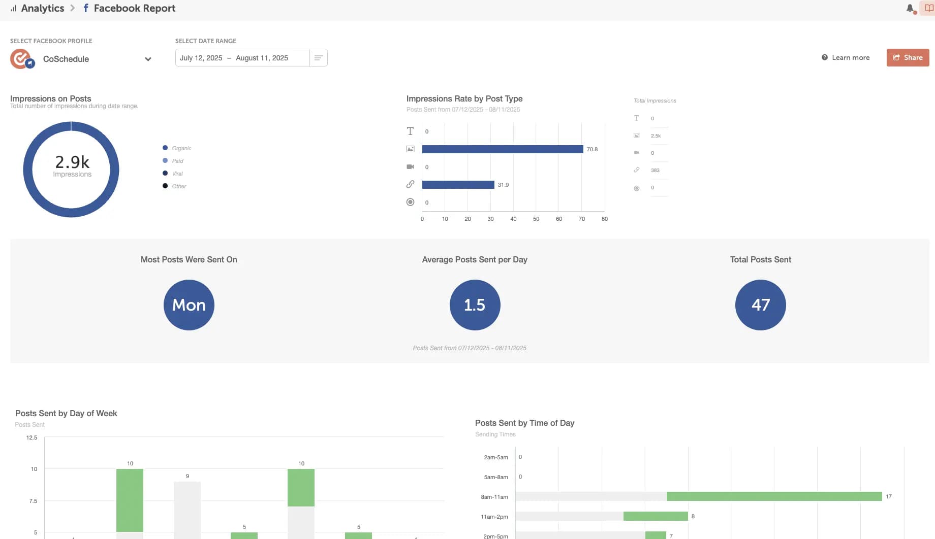Toggle the Paid legend item

177,161
